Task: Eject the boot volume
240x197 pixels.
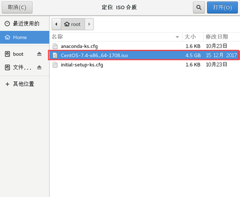Action: point(39,54)
